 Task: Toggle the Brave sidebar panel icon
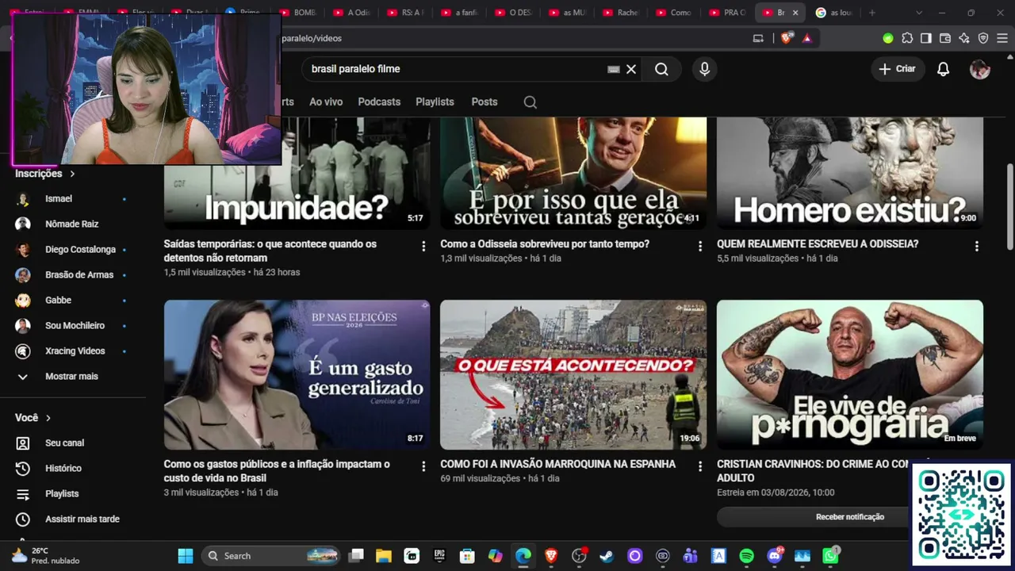click(925, 38)
